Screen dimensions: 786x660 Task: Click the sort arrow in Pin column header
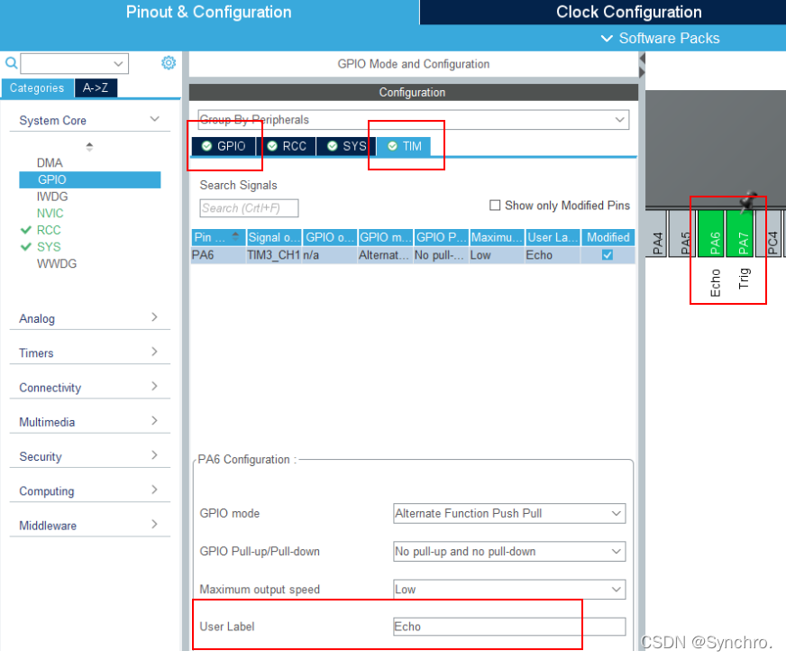[235, 237]
